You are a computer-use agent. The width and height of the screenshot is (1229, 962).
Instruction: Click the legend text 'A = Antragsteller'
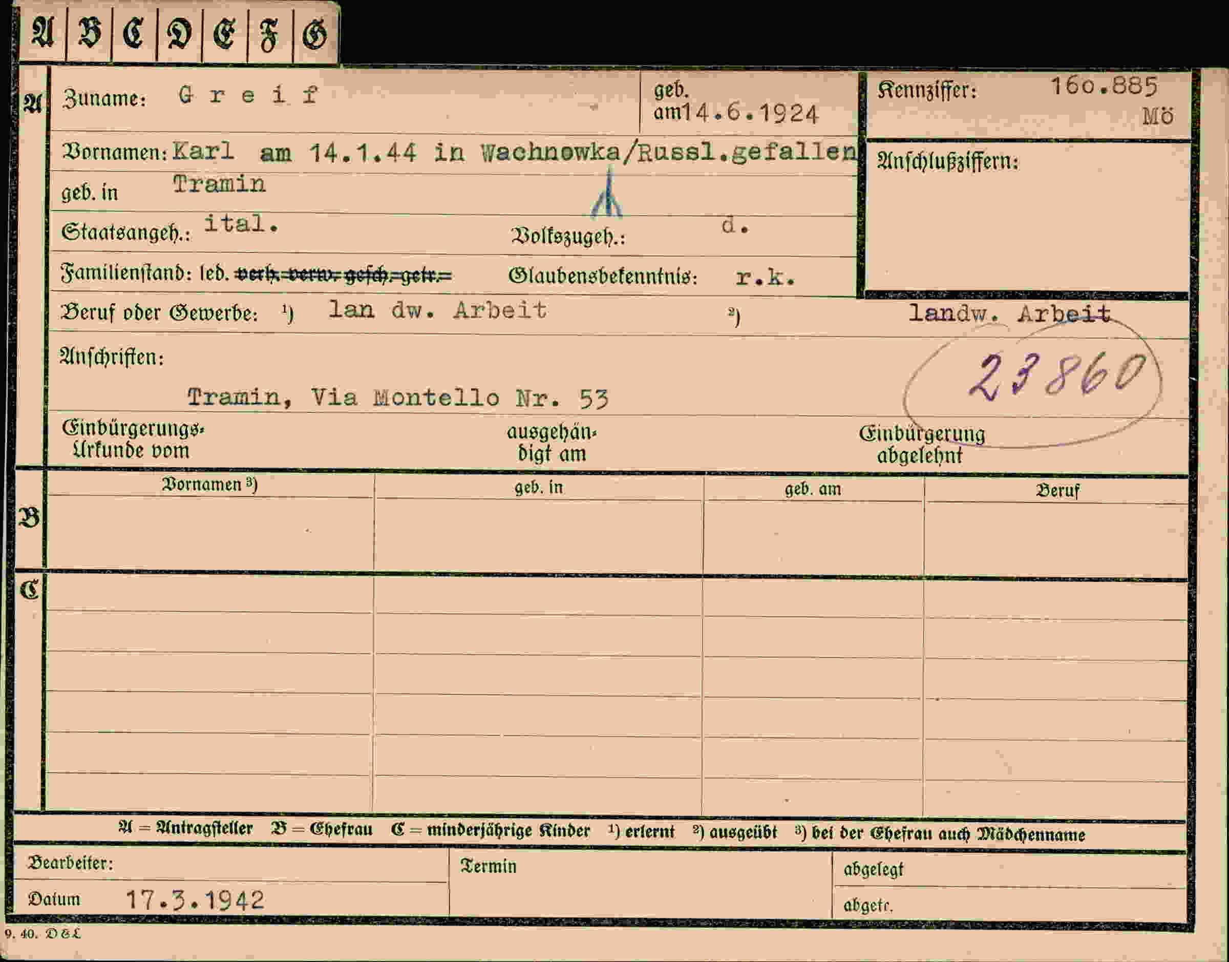[186, 828]
